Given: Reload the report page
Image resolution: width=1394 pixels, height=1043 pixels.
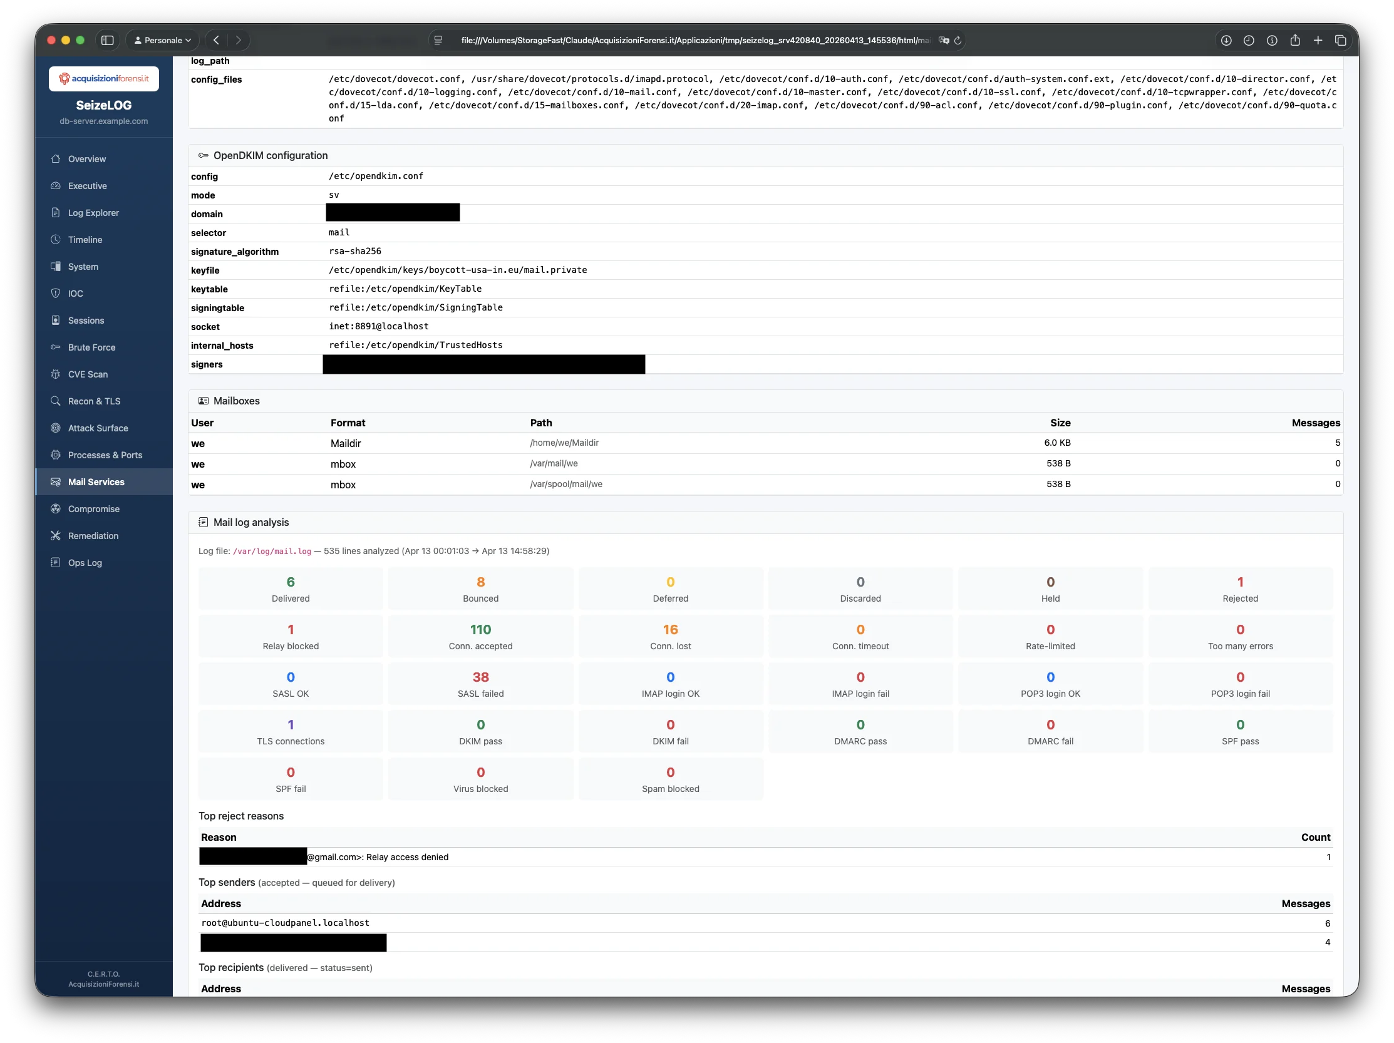Looking at the screenshot, I should click(959, 40).
